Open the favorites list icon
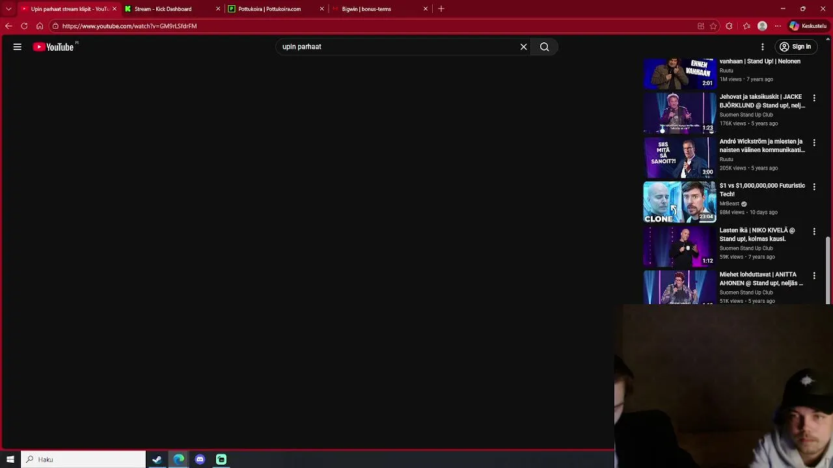Screen dimensions: 833x468 click(746, 26)
